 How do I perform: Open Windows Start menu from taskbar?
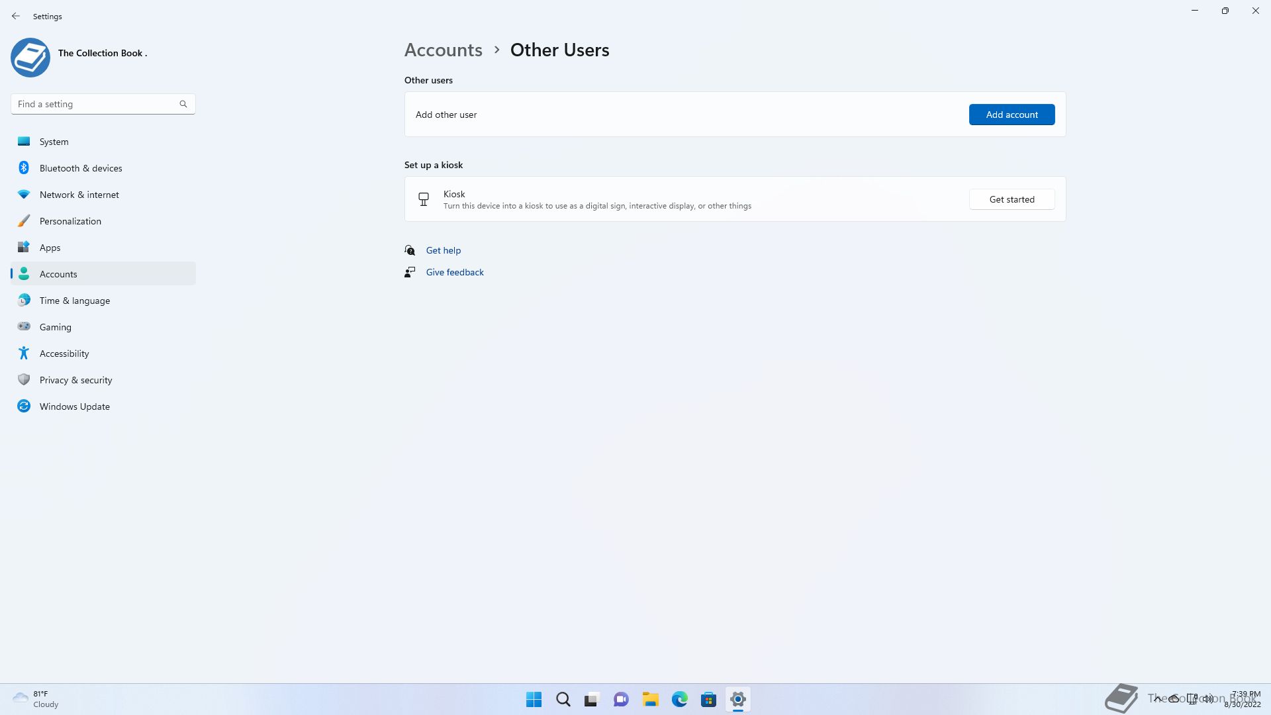pos(534,699)
